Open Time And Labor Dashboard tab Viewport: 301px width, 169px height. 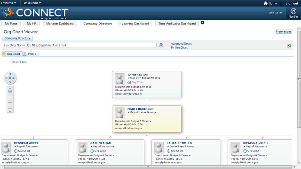(177, 23)
